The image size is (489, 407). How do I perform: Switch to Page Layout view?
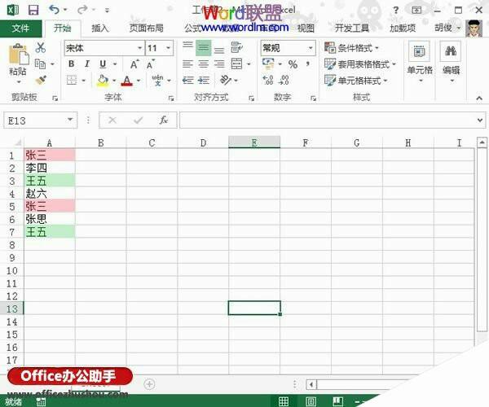coord(311,401)
